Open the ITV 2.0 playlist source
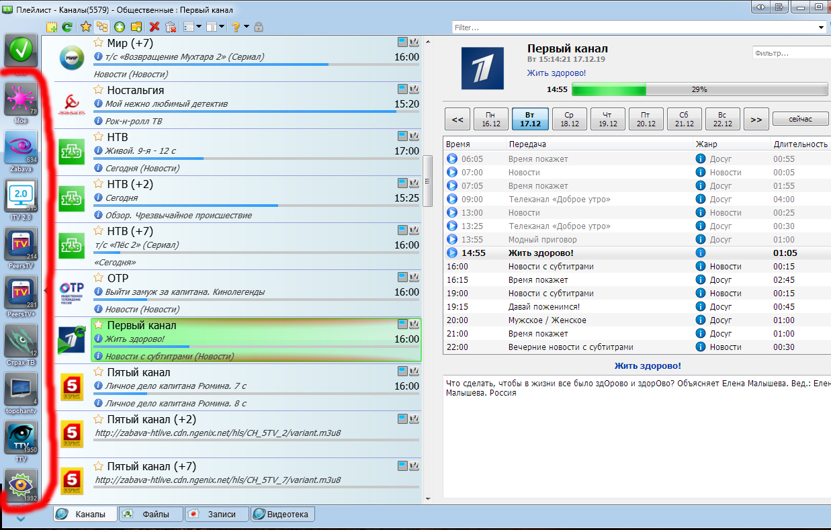Image resolution: width=831 pixels, height=530 pixels. coord(21,197)
